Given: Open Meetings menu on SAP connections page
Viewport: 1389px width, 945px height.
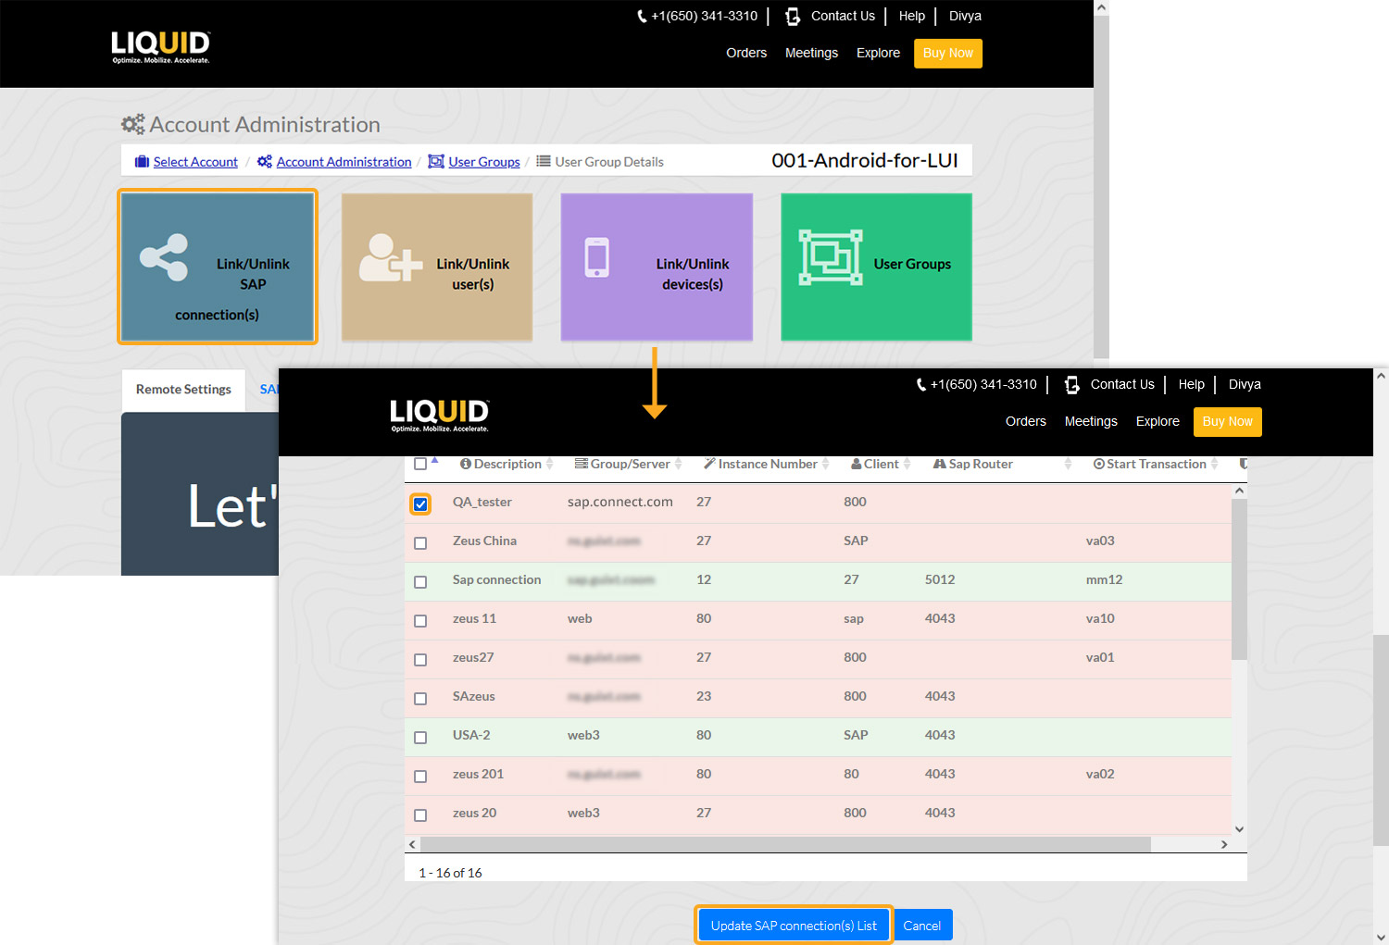Looking at the screenshot, I should tap(1091, 421).
